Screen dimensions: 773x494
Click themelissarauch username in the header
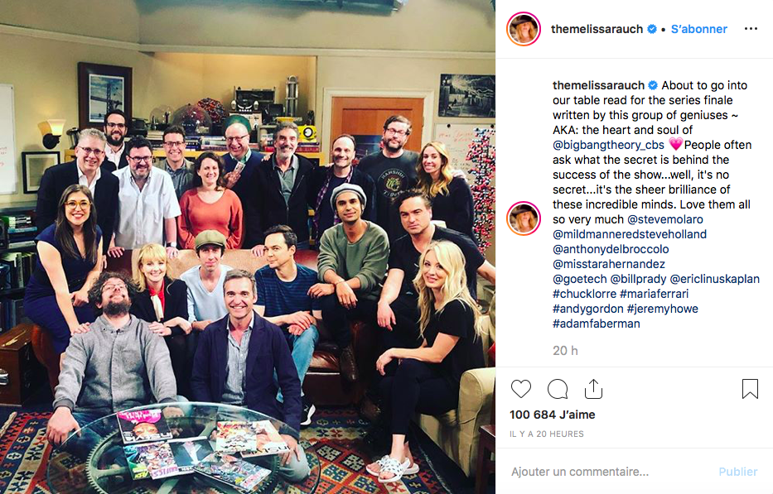point(597,29)
